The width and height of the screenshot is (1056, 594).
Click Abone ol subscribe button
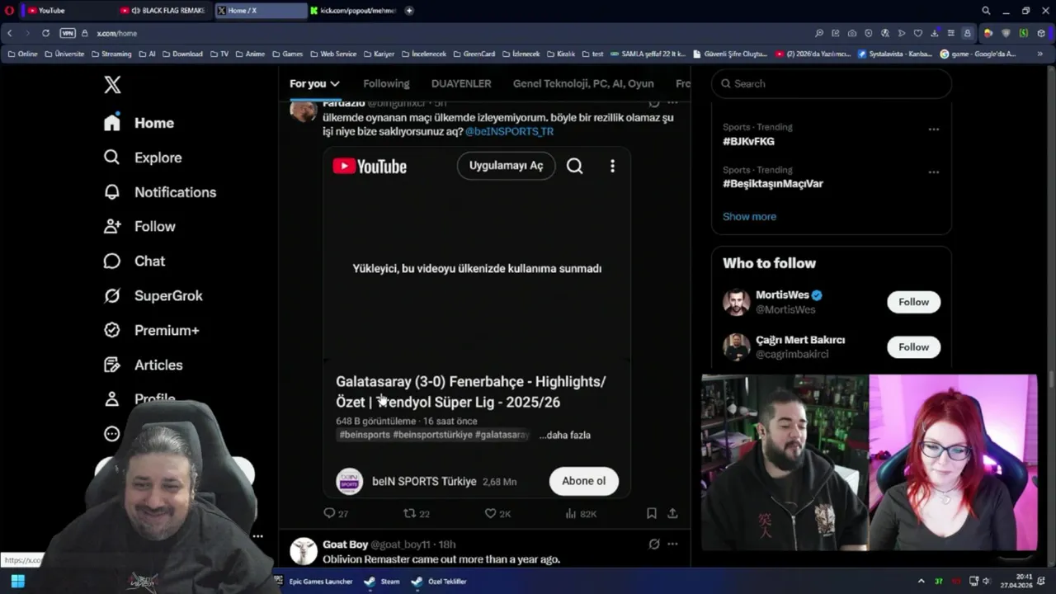584,481
